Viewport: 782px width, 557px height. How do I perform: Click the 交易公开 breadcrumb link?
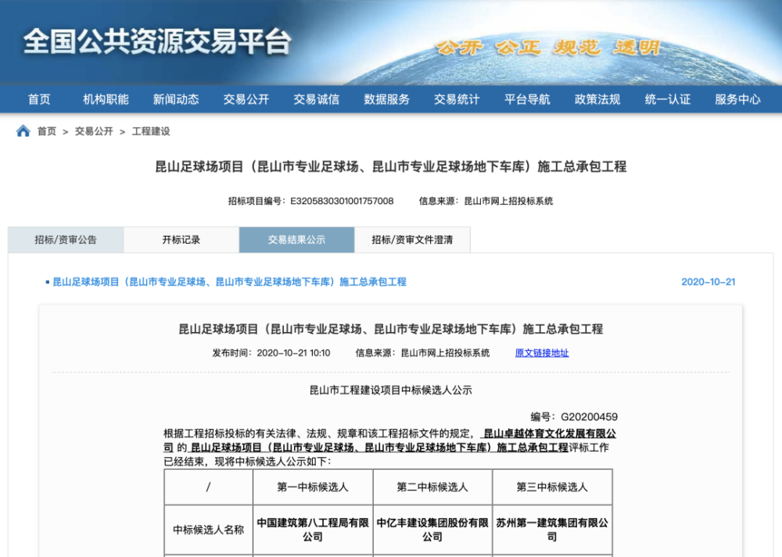click(94, 131)
